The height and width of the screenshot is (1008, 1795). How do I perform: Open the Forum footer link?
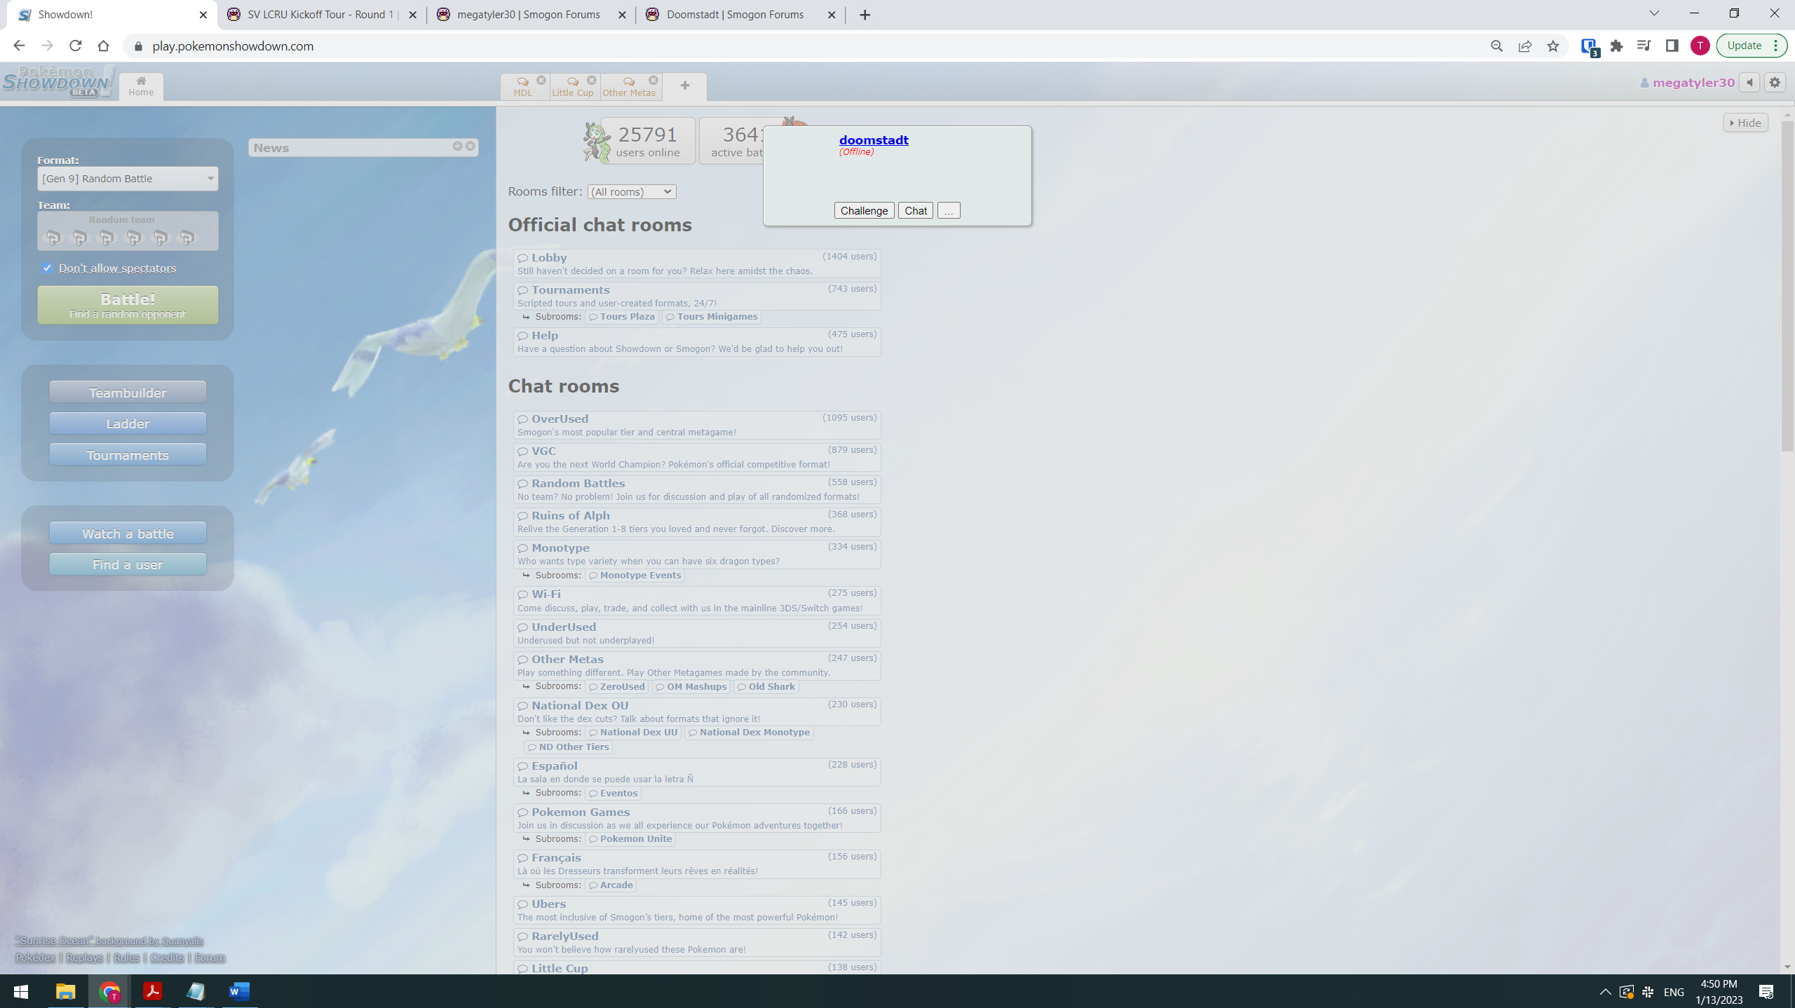tap(210, 958)
